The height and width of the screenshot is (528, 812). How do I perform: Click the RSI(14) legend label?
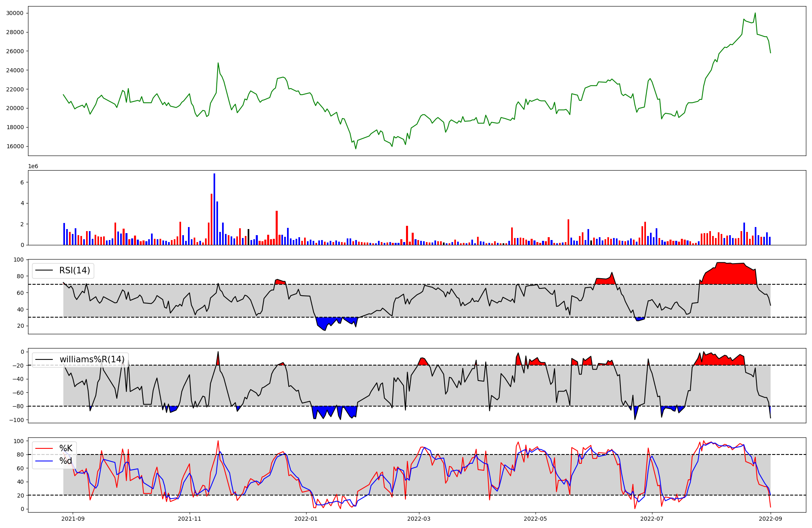75,270
